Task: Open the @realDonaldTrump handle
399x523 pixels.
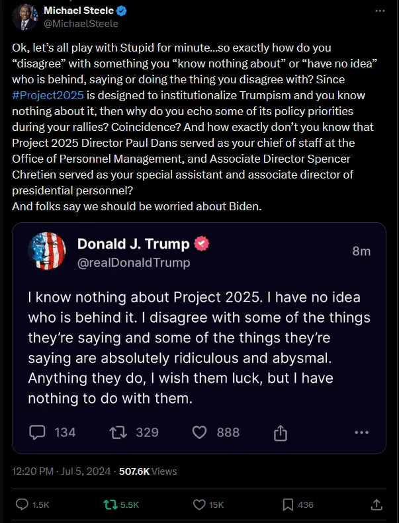Action: 134,262
